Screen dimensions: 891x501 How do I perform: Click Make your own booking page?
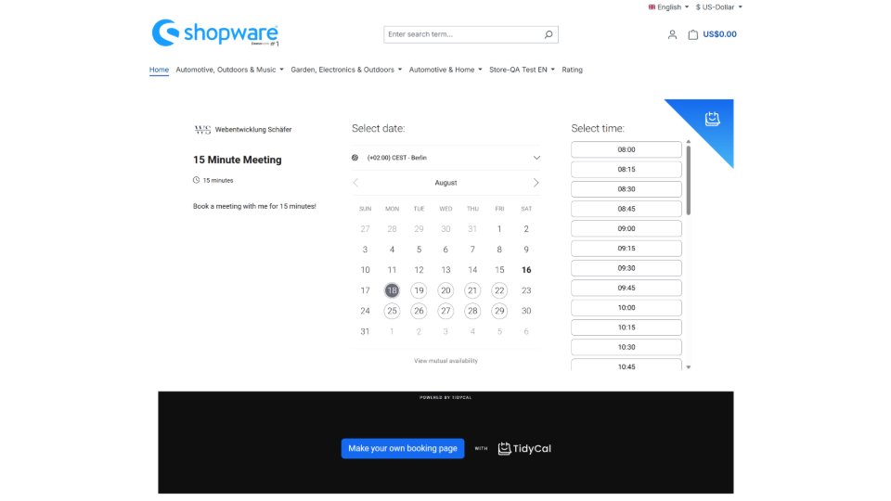pyautogui.click(x=402, y=448)
